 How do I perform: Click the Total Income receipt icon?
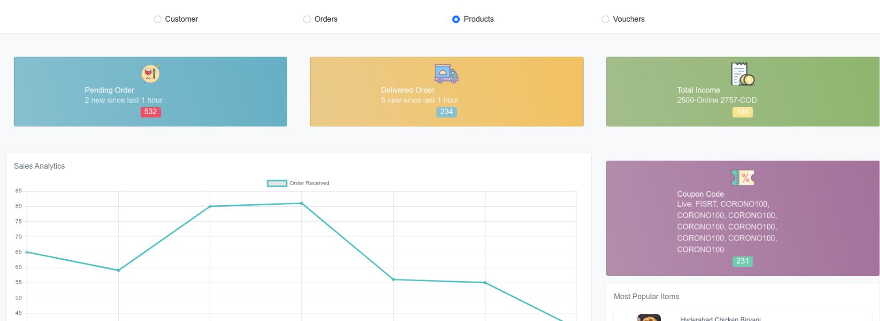[x=742, y=74]
